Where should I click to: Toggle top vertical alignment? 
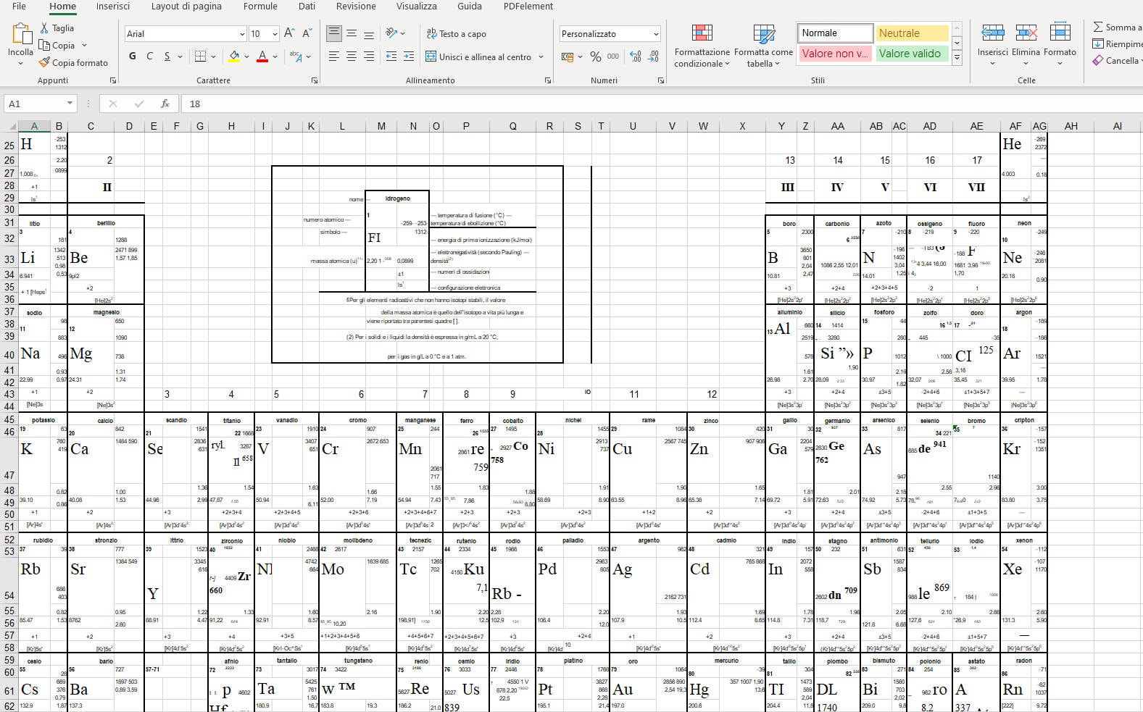tap(334, 33)
